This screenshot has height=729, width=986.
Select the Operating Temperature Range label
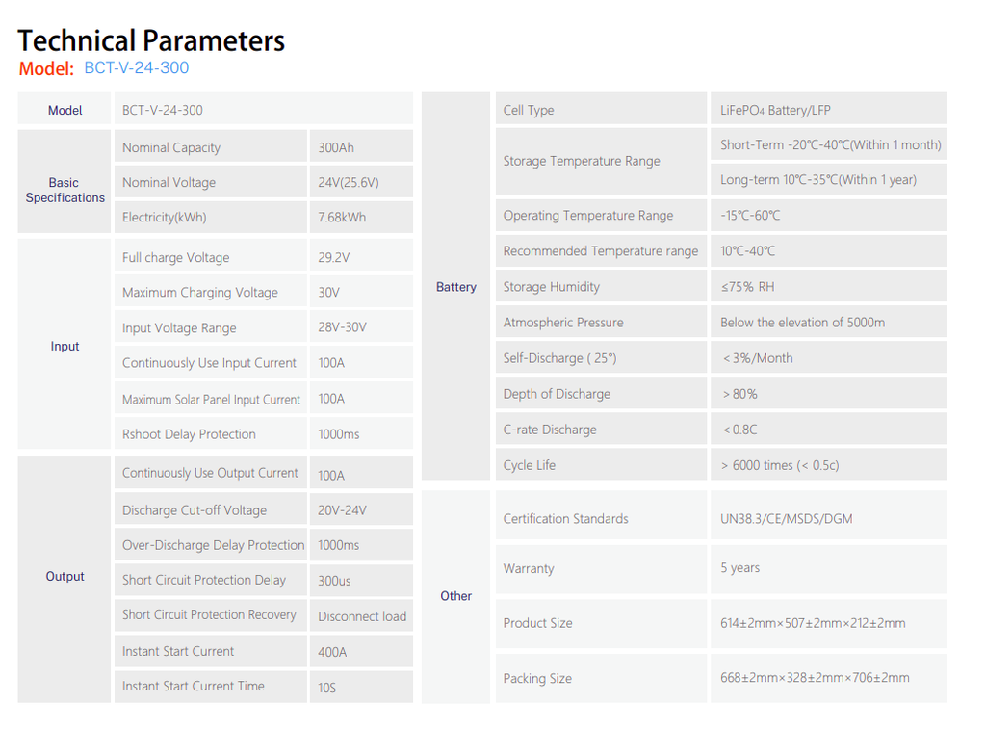pyautogui.click(x=588, y=216)
